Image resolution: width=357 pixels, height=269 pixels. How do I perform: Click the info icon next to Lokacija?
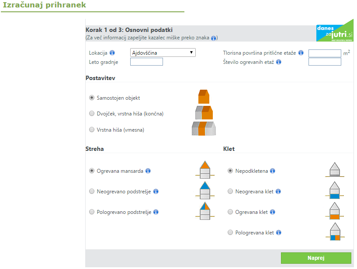pos(112,53)
